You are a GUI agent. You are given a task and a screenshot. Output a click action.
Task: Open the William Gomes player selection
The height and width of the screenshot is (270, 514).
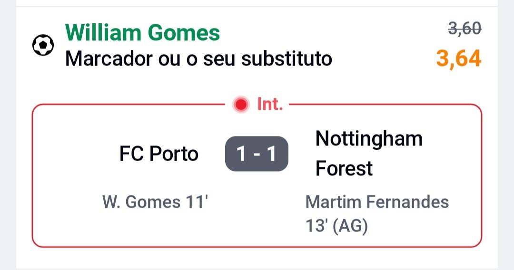142,33
